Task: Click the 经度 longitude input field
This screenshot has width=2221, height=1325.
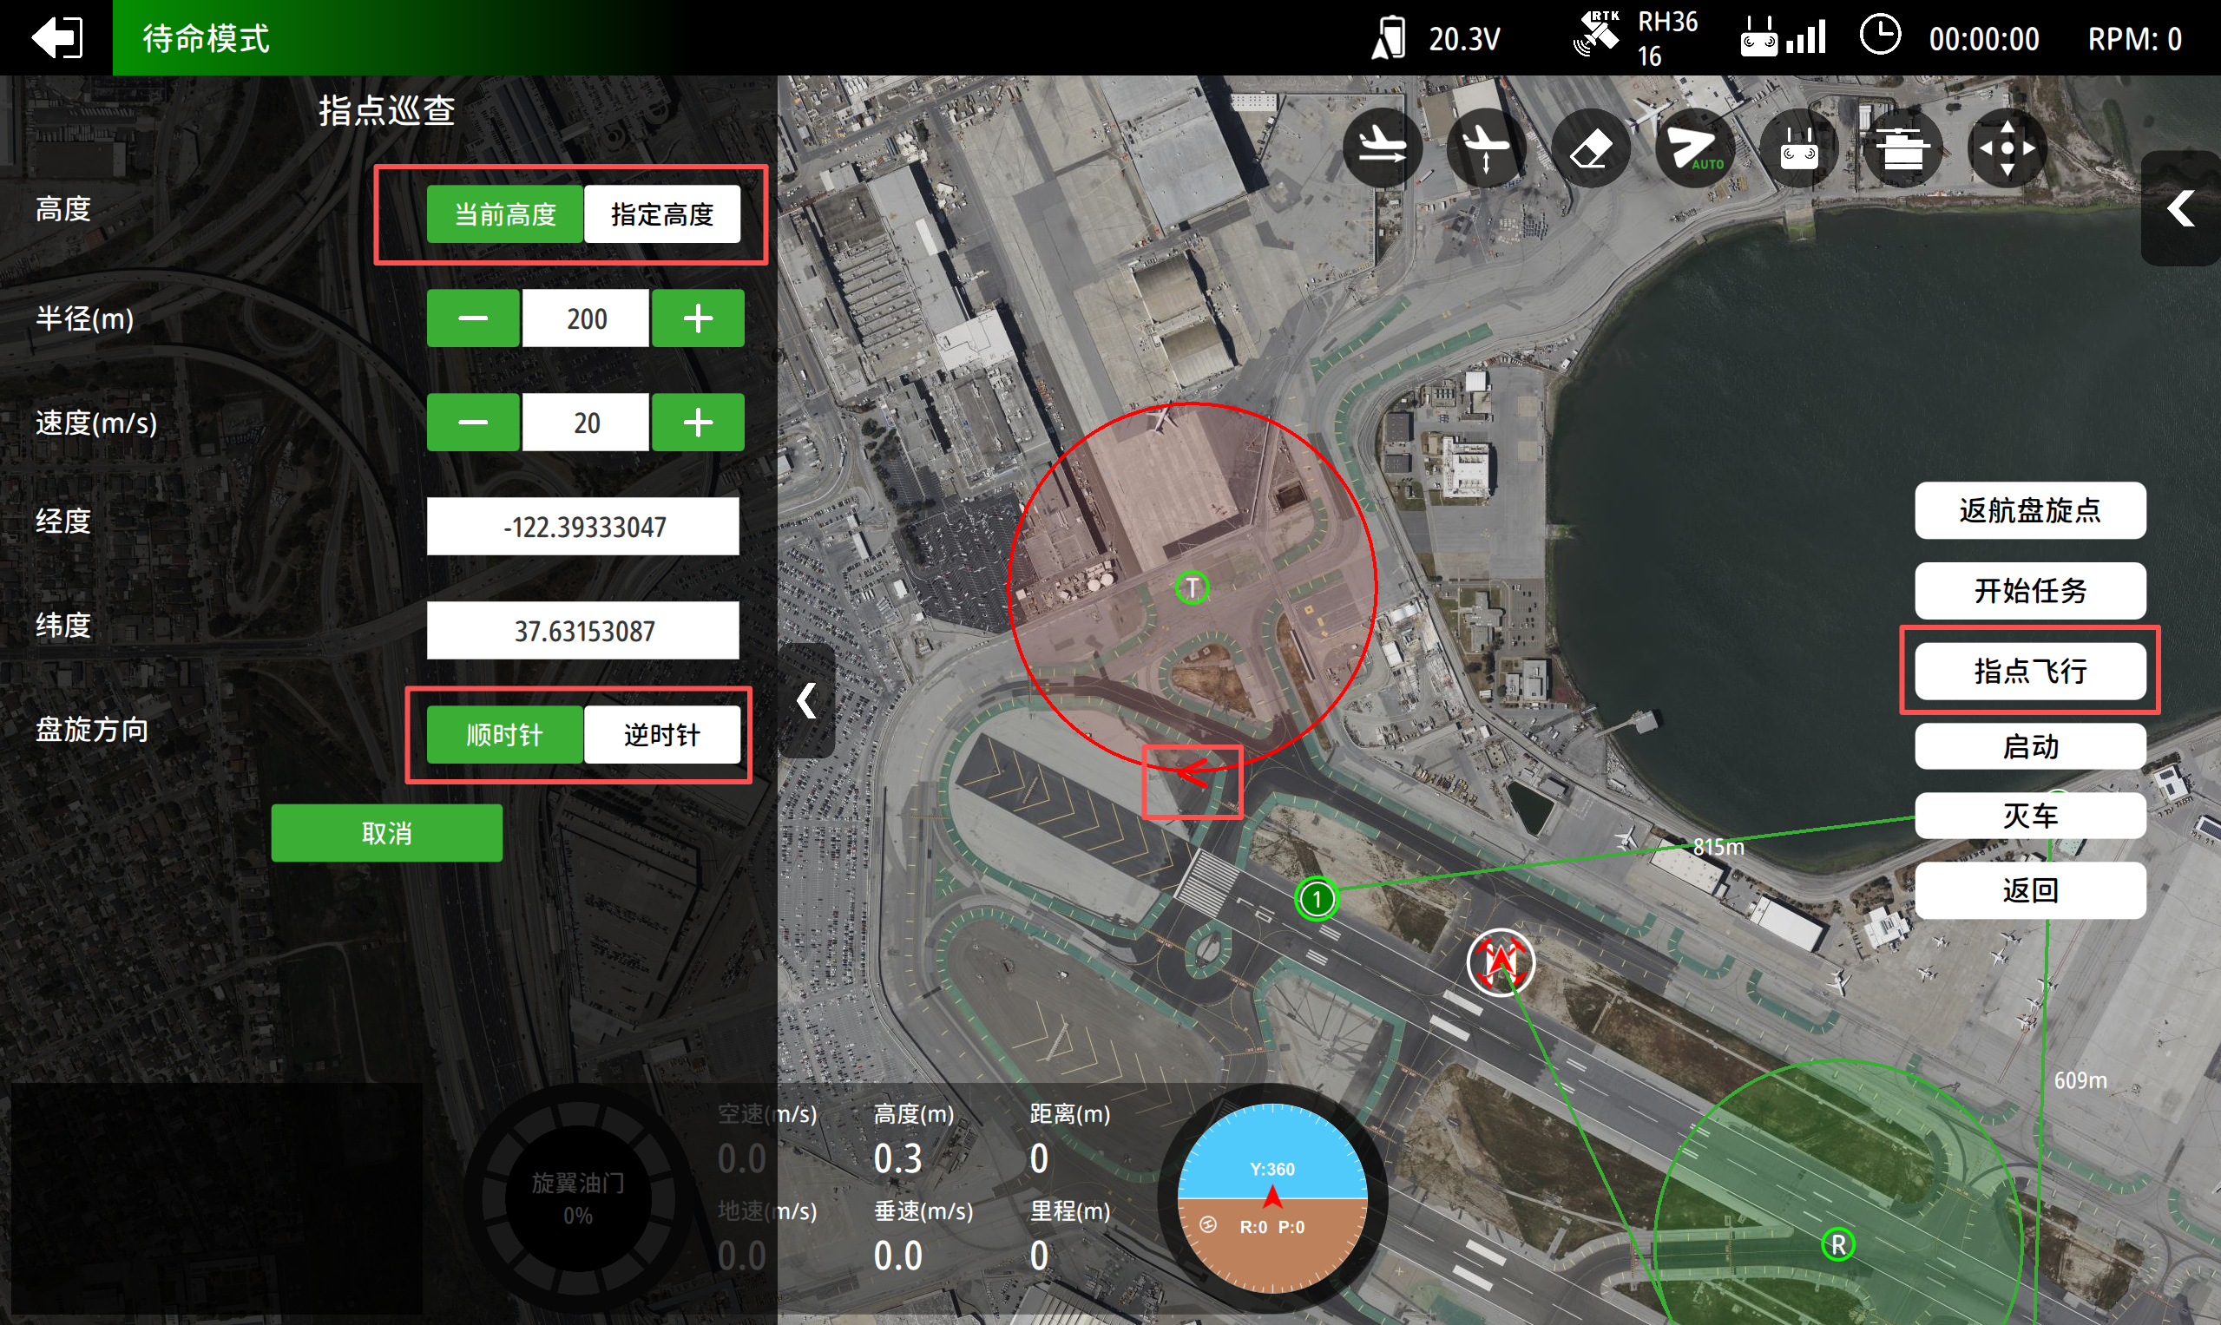Action: (583, 527)
